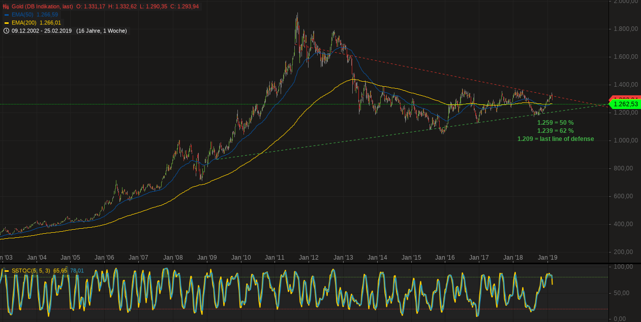Click the '100,00' stochastic axis label
The width and height of the screenshot is (641, 322).
click(x=623, y=267)
